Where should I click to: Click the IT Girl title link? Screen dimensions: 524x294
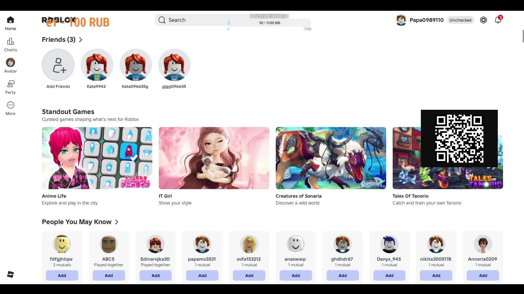point(165,196)
